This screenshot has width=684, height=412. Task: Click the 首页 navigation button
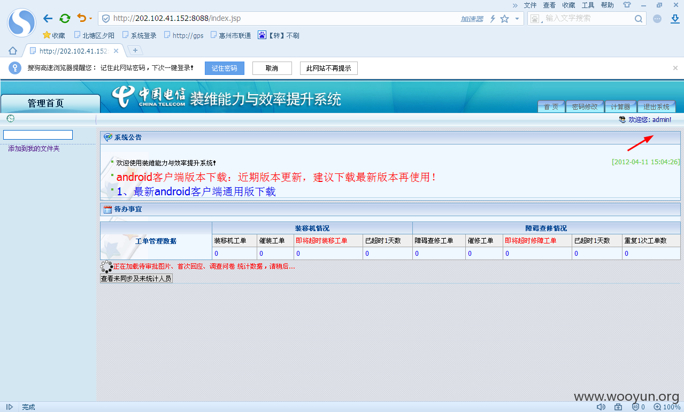(x=551, y=106)
